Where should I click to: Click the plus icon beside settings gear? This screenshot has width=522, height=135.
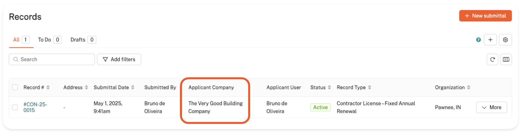[490, 40]
